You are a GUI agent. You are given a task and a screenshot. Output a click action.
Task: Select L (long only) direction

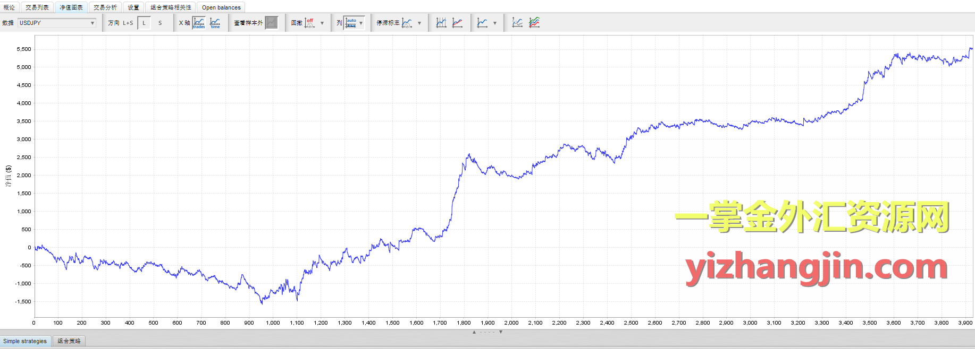[x=144, y=23]
